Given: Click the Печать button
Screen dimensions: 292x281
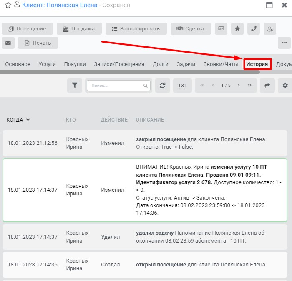Looking at the screenshot, I should click(x=38, y=43).
